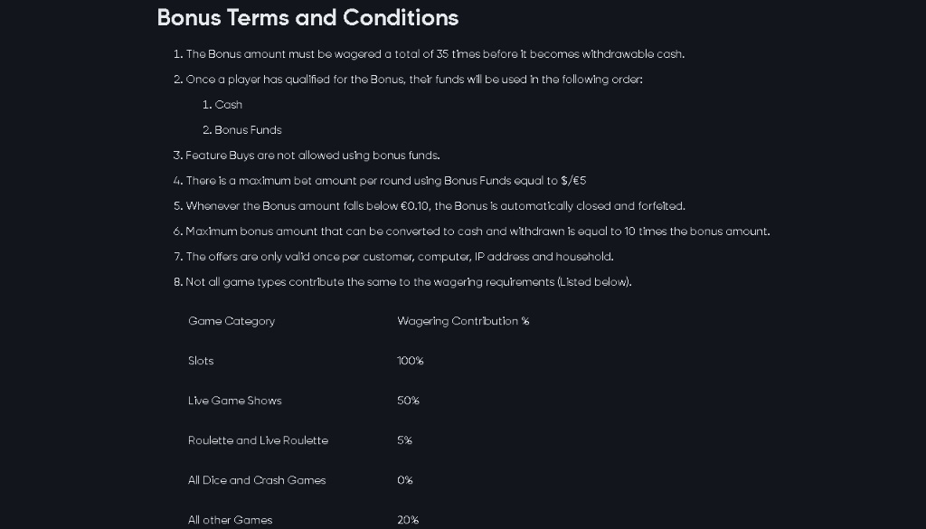The width and height of the screenshot is (926, 529).
Task: Click the term about Bonus falling below €0.10
Action: pyautogui.click(x=435, y=206)
